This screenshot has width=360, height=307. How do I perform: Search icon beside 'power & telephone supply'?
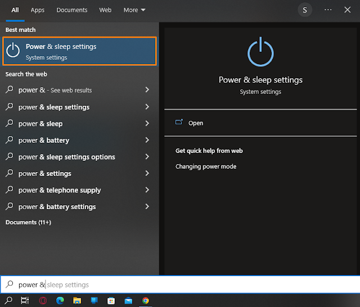pos(10,189)
